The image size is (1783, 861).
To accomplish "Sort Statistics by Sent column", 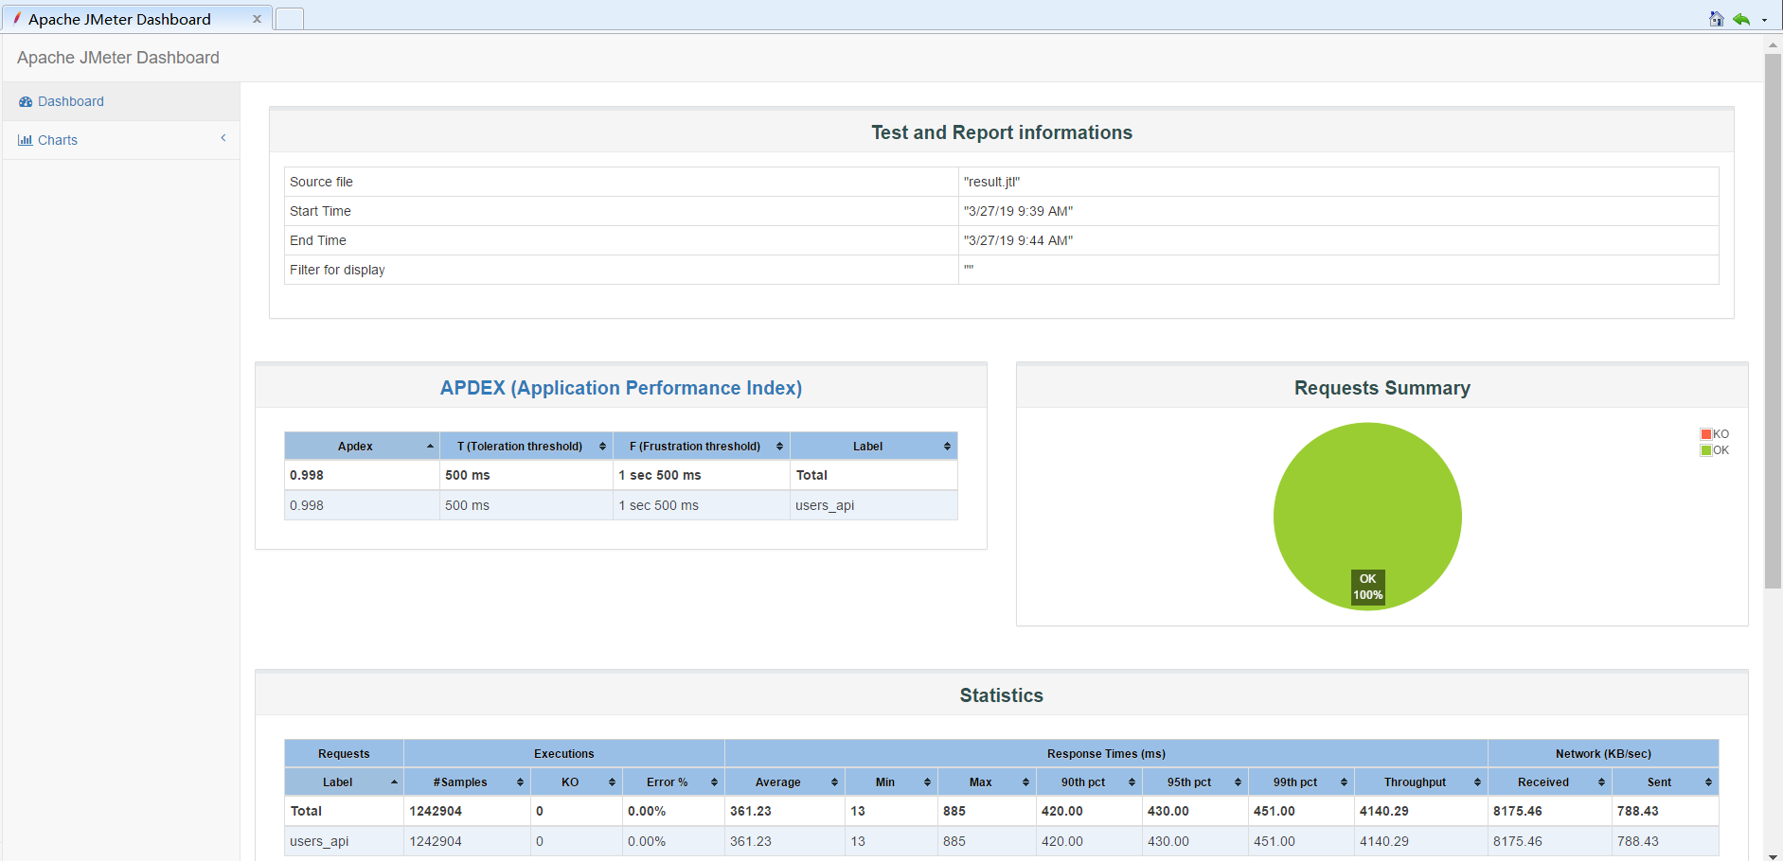I will click(1666, 782).
